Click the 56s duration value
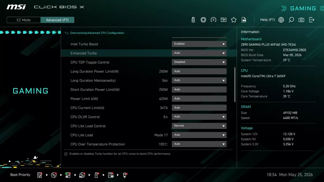 165,81
